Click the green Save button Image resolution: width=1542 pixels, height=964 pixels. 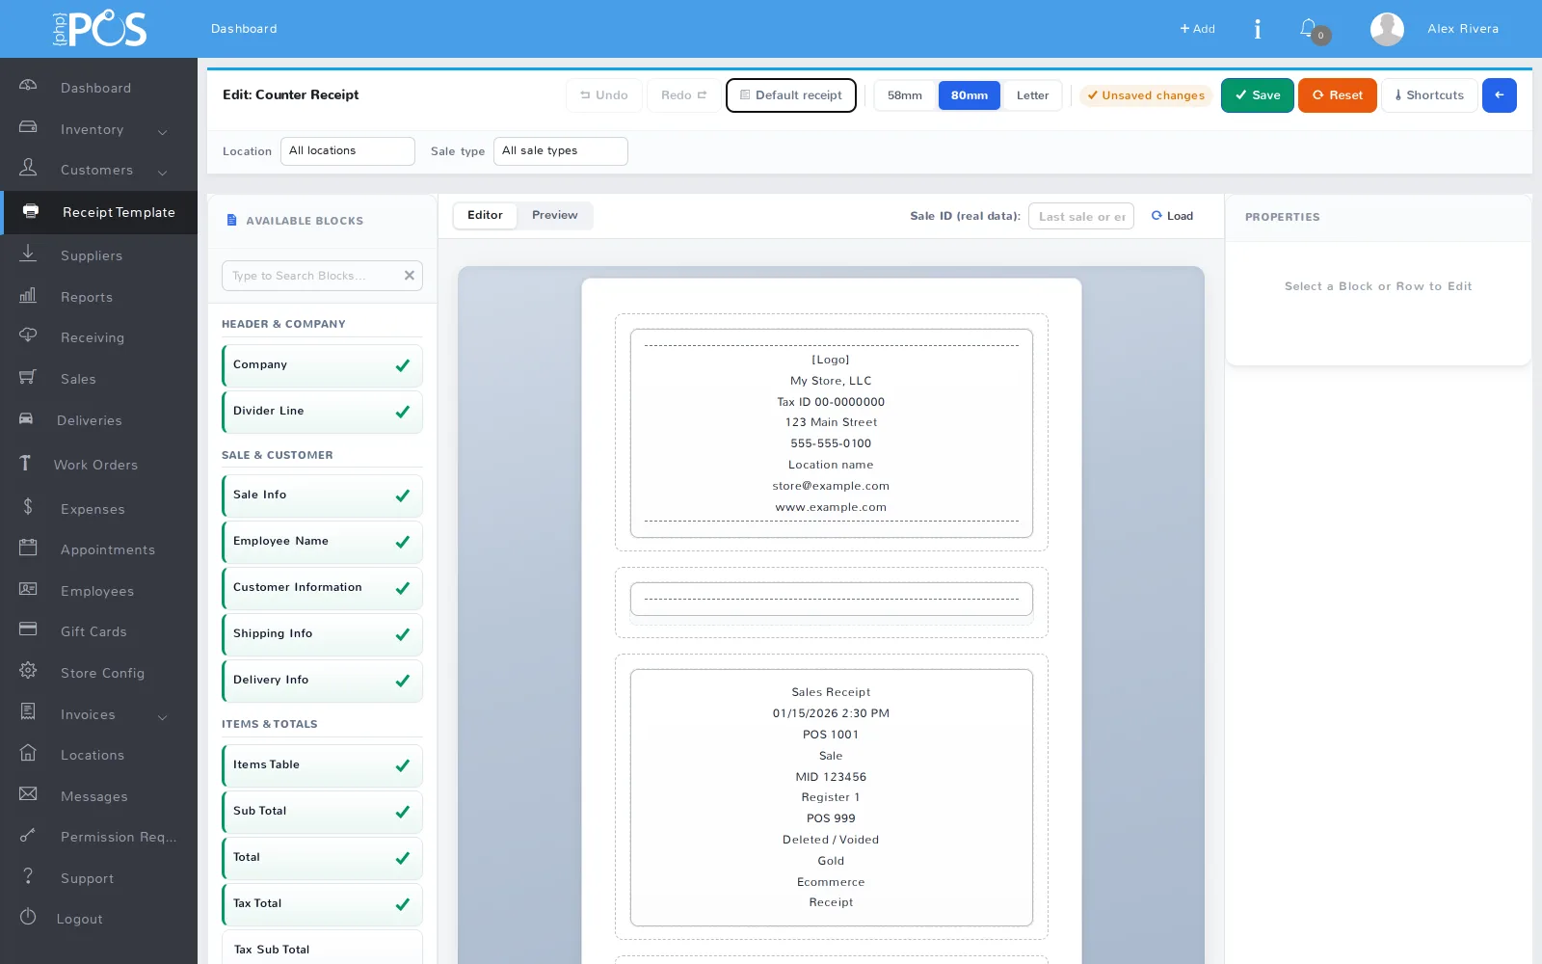point(1258,95)
